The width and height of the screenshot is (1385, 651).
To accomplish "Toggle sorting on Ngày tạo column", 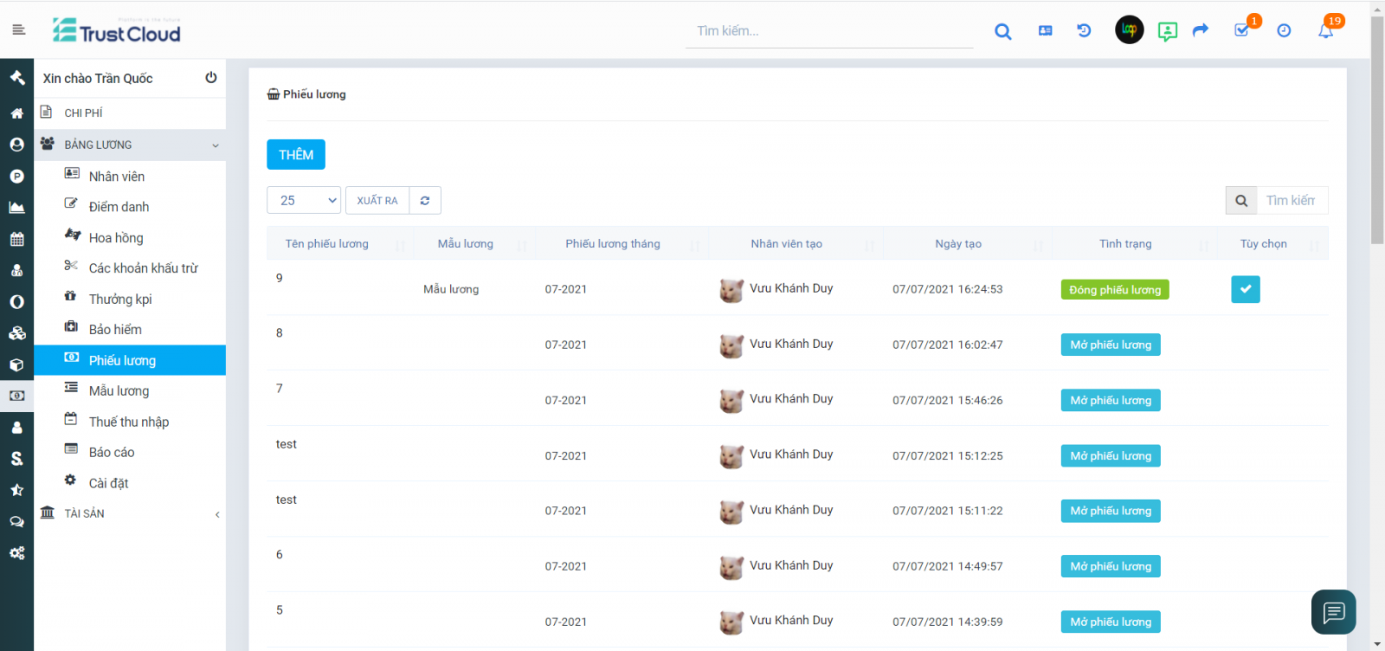I will coord(958,244).
